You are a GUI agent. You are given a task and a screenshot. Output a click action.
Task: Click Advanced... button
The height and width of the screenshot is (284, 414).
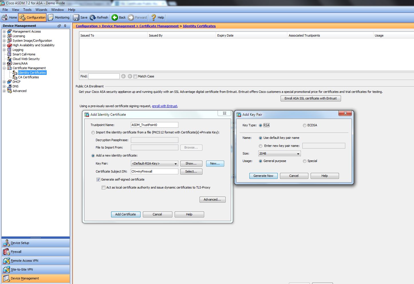click(212, 200)
